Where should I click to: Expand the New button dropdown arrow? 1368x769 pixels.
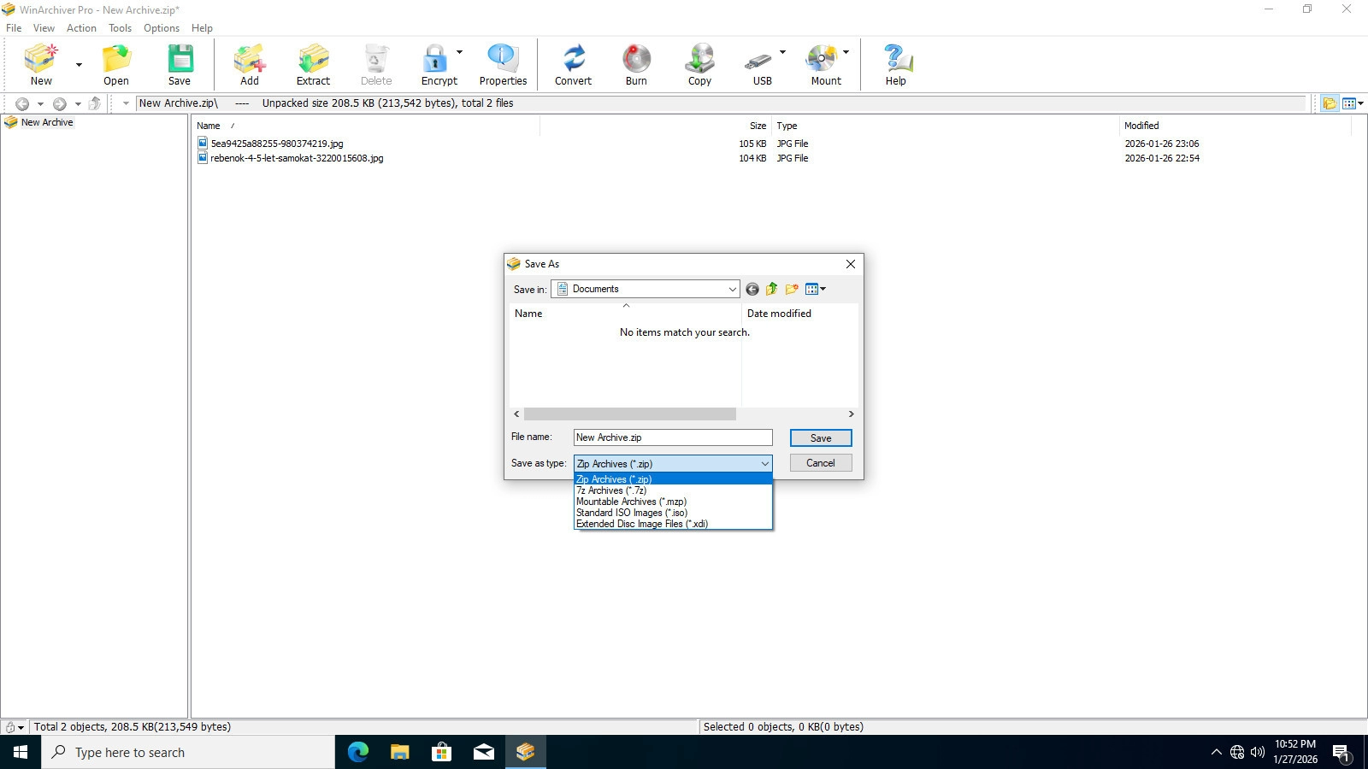[x=79, y=65]
